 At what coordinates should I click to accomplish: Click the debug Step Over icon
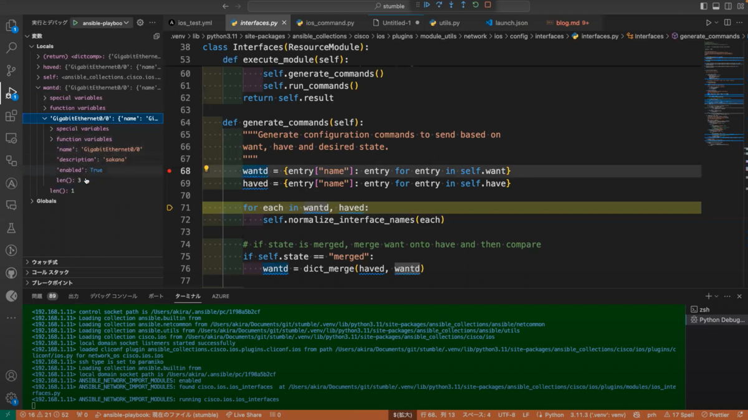pyautogui.click(x=439, y=5)
